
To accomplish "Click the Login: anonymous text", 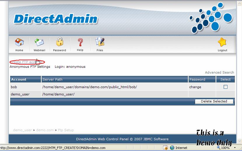I will coord(70,67).
